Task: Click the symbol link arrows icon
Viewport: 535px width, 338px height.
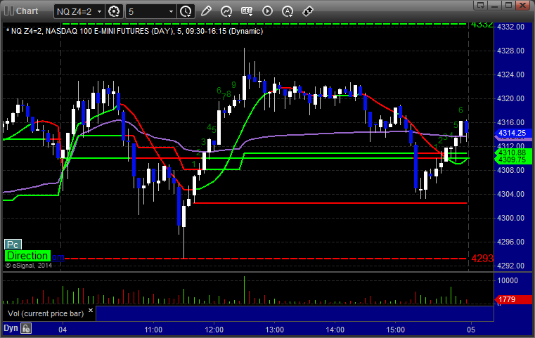Action: [x=308, y=11]
